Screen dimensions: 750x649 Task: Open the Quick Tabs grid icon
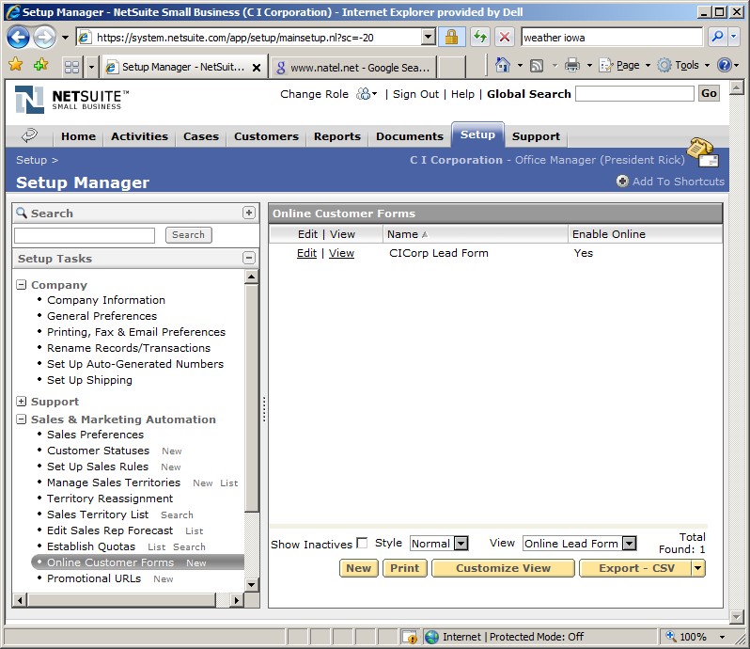tap(71, 67)
